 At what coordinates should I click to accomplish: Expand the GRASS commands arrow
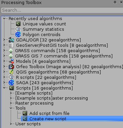point(4,50)
